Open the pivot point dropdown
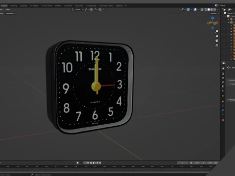This screenshot has width=235, height=176. point(87,9)
